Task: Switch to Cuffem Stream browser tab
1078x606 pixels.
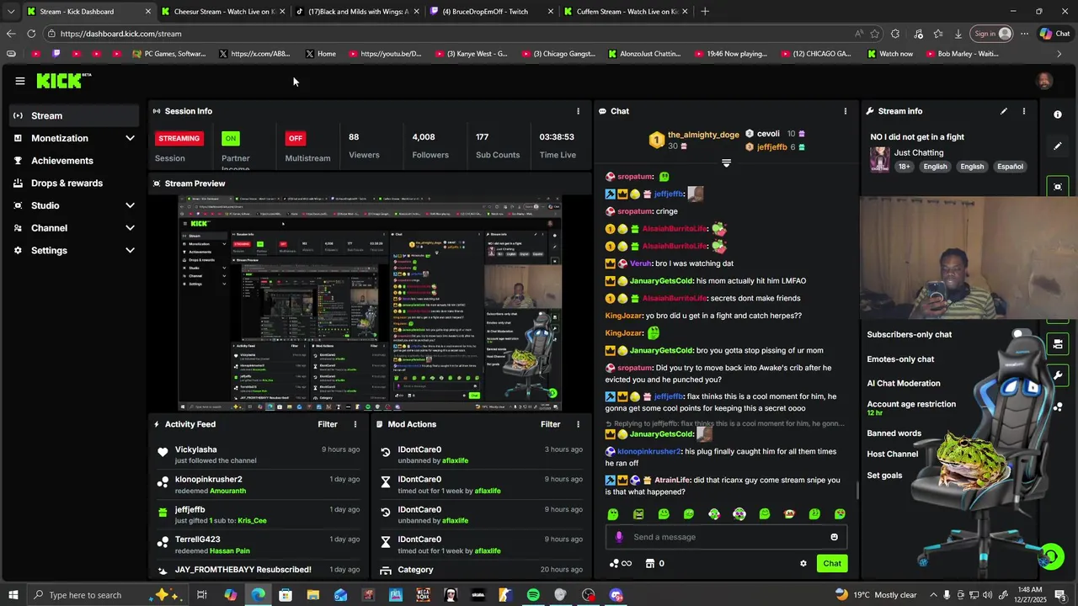Action: [x=624, y=12]
